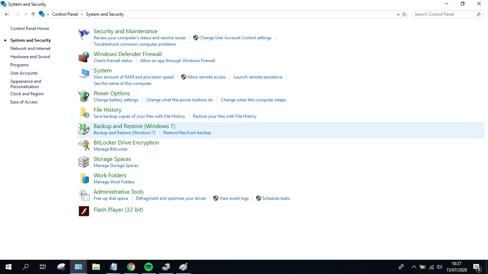
Task: Launch Google Chrome from the taskbar
Action: tap(131, 267)
